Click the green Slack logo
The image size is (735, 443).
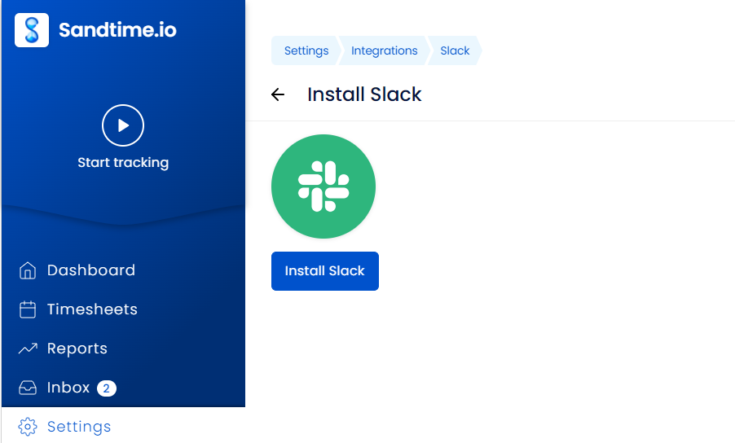(323, 186)
